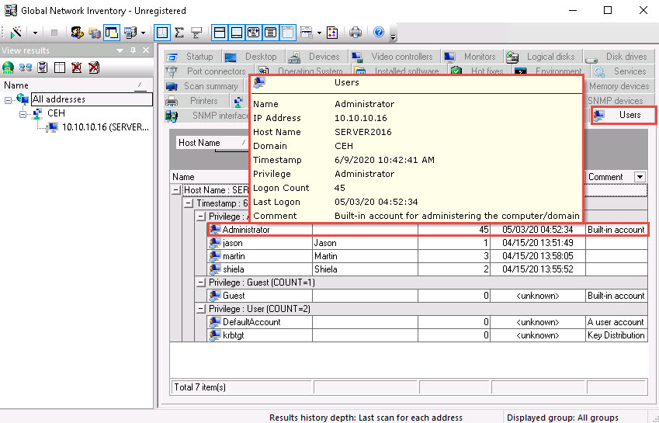Click the grayed stop scan button
The width and height of the screenshot is (659, 423).
[54, 33]
